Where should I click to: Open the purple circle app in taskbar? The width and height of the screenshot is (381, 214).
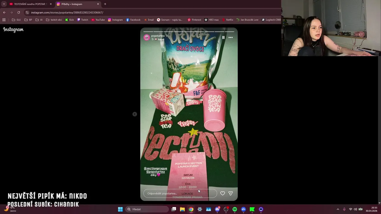click(261, 209)
